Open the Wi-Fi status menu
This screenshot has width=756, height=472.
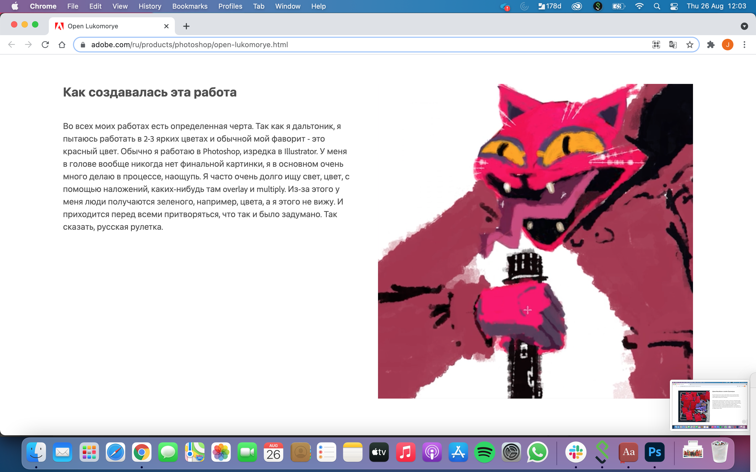pos(639,6)
